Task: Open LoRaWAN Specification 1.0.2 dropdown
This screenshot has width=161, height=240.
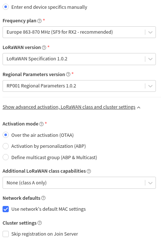Action: pos(79,59)
